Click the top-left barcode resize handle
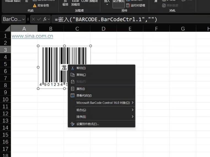The height and width of the screenshot is (157, 210). coord(38,46)
